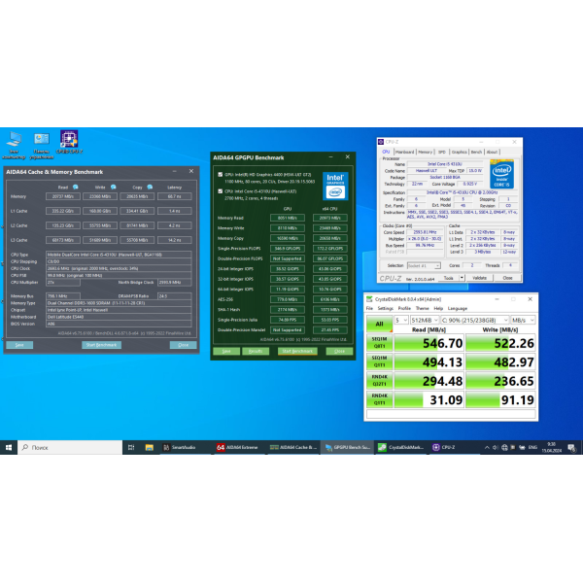583x583 pixels.
Task: Select the CPU tab in CPU-Z
Action: point(386,152)
